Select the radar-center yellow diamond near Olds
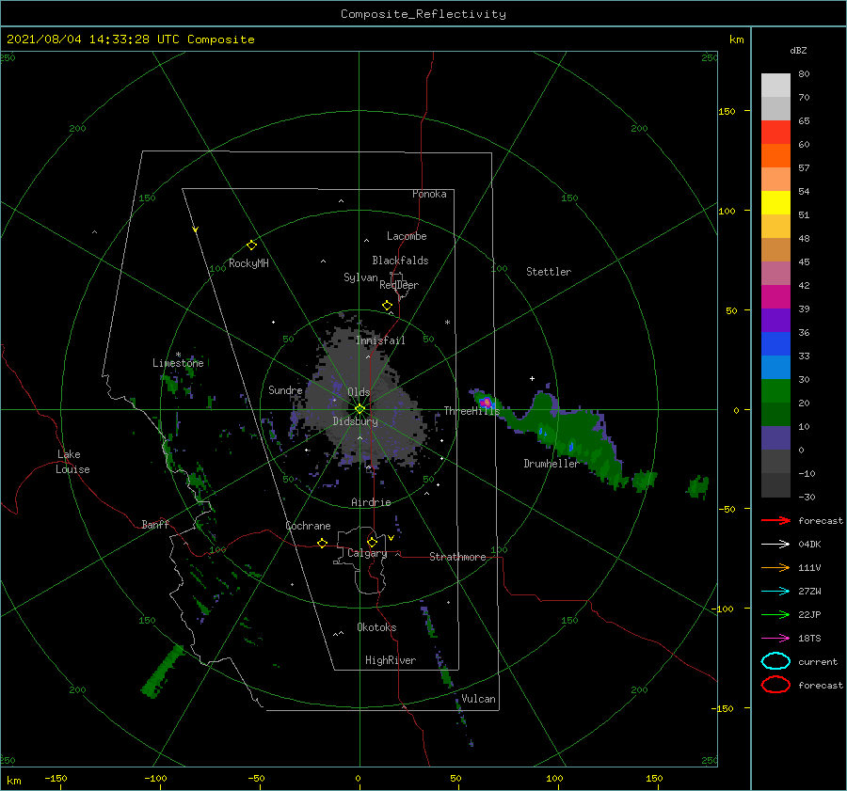The height and width of the screenshot is (791, 847). pyautogui.click(x=360, y=409)
